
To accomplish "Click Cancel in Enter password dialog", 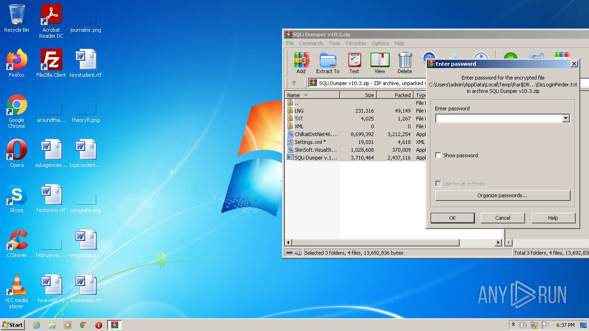I will pyautogui.click(x=502, y=218).
